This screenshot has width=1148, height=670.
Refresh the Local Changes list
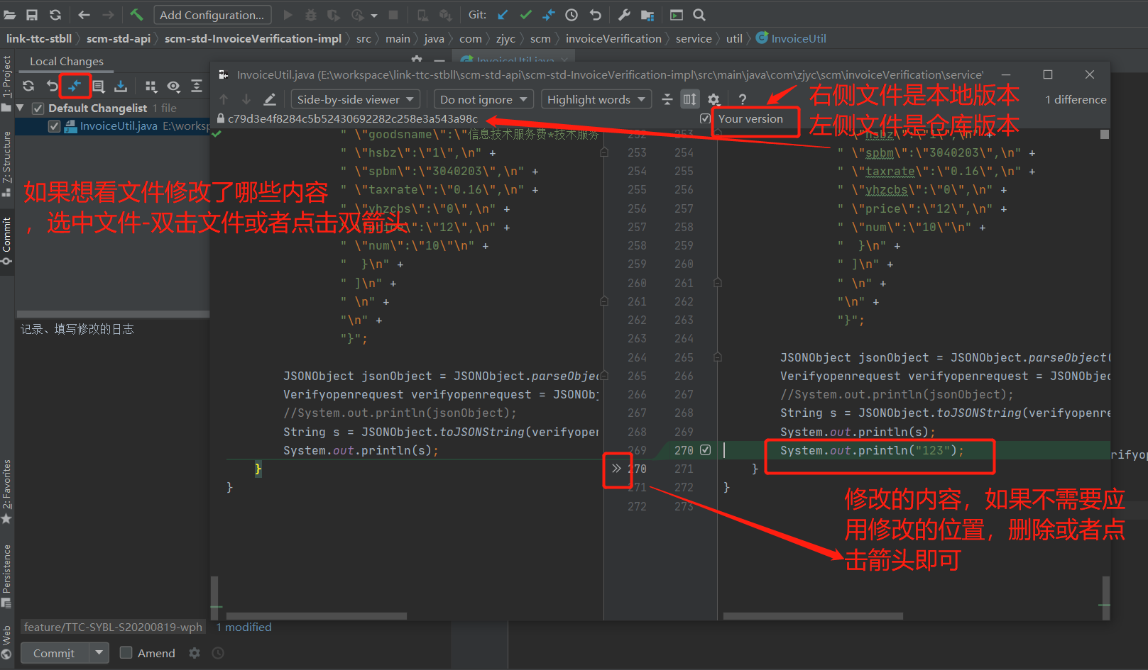tap(28, 86)
